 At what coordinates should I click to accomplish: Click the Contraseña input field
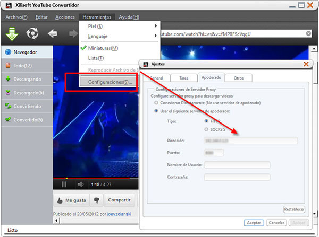[x=237, y=177]
